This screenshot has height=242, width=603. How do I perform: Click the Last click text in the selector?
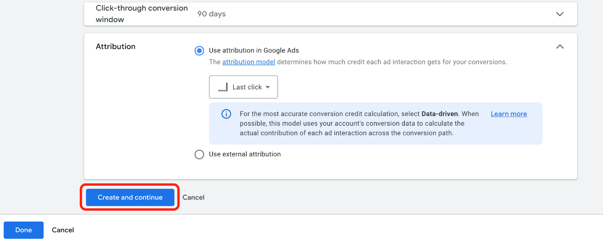[247, 87]
